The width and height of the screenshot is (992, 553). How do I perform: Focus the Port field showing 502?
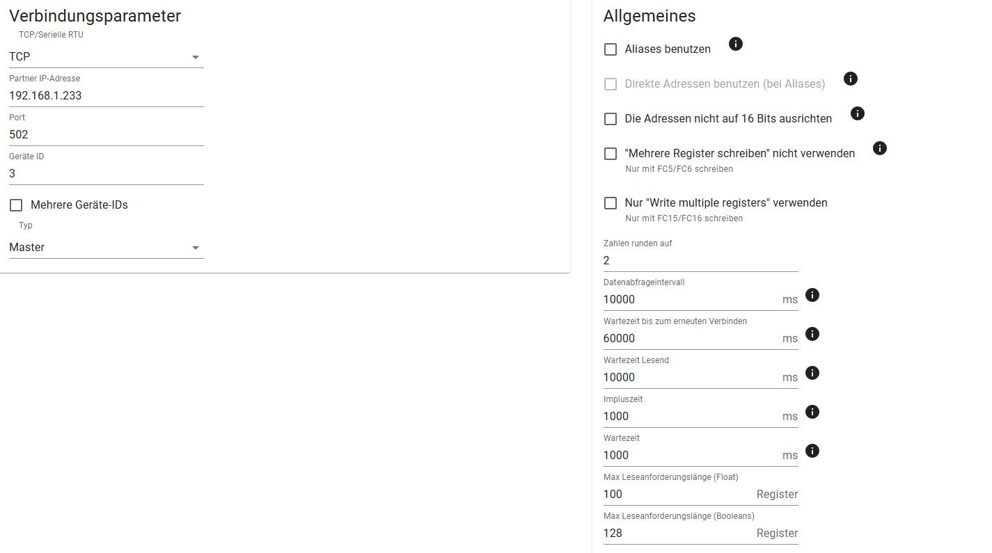[x=106, y=135]
